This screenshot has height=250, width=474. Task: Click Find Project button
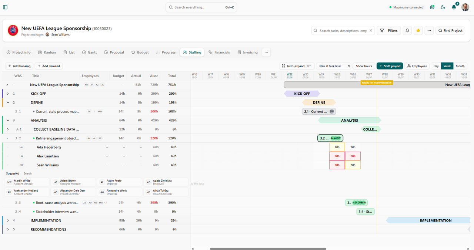(450, 31)
